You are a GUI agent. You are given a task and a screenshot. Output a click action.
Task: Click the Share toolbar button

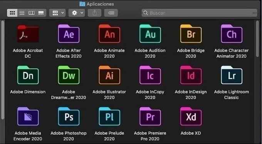click(94, 13)
